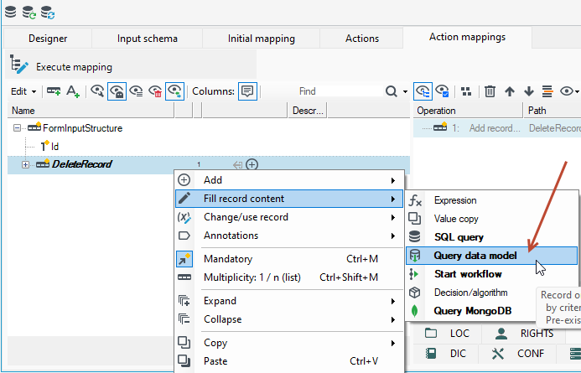Select the Id attribute tree item
The height and width of the screenshot is (373, 581).
54,147
